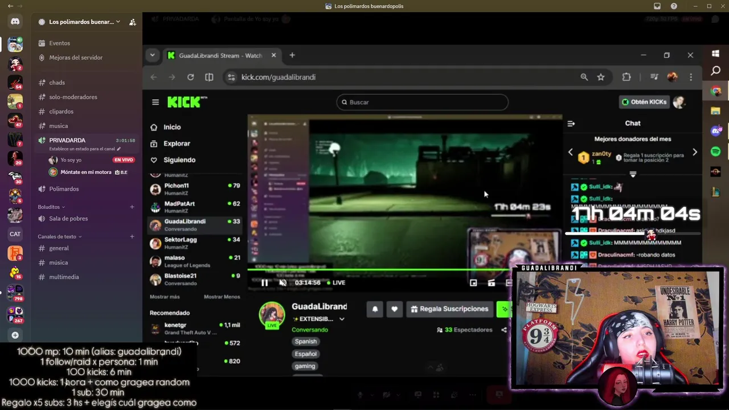729x410 pixels.
Task: Open Chrome three-dot menu
Action: [x=691, y=77]
